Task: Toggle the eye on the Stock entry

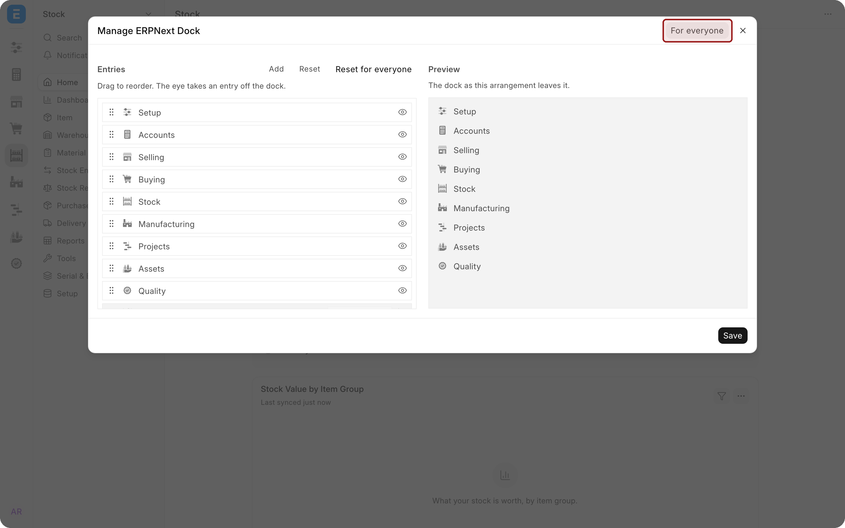Action: tap(402, 202)
